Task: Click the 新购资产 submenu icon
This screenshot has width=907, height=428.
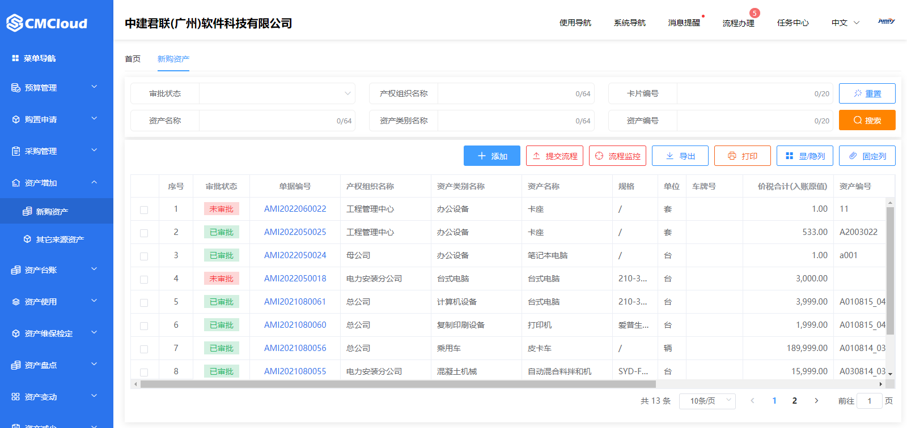Action: coord(27,211)
